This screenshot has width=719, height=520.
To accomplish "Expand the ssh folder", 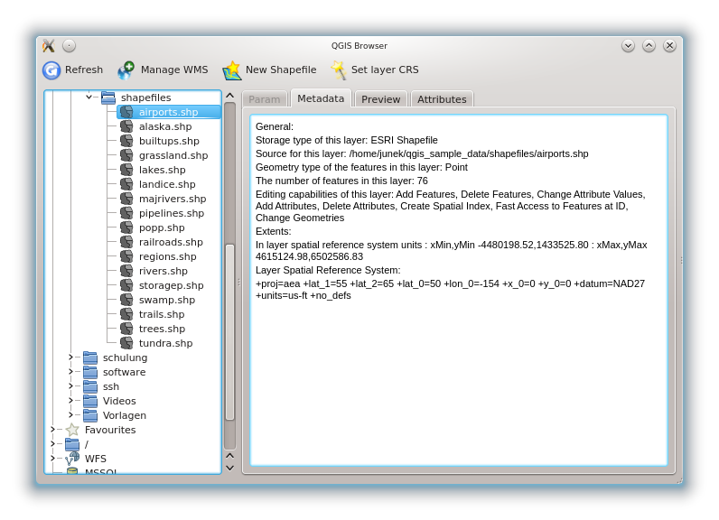I will (70, 385).
